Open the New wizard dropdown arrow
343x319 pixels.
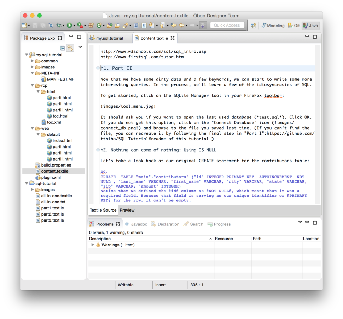point(29,26)
